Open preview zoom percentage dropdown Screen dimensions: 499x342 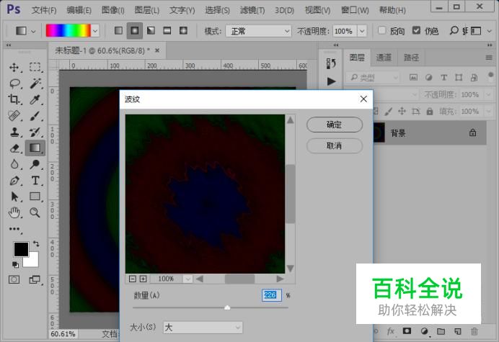[187, 279]
